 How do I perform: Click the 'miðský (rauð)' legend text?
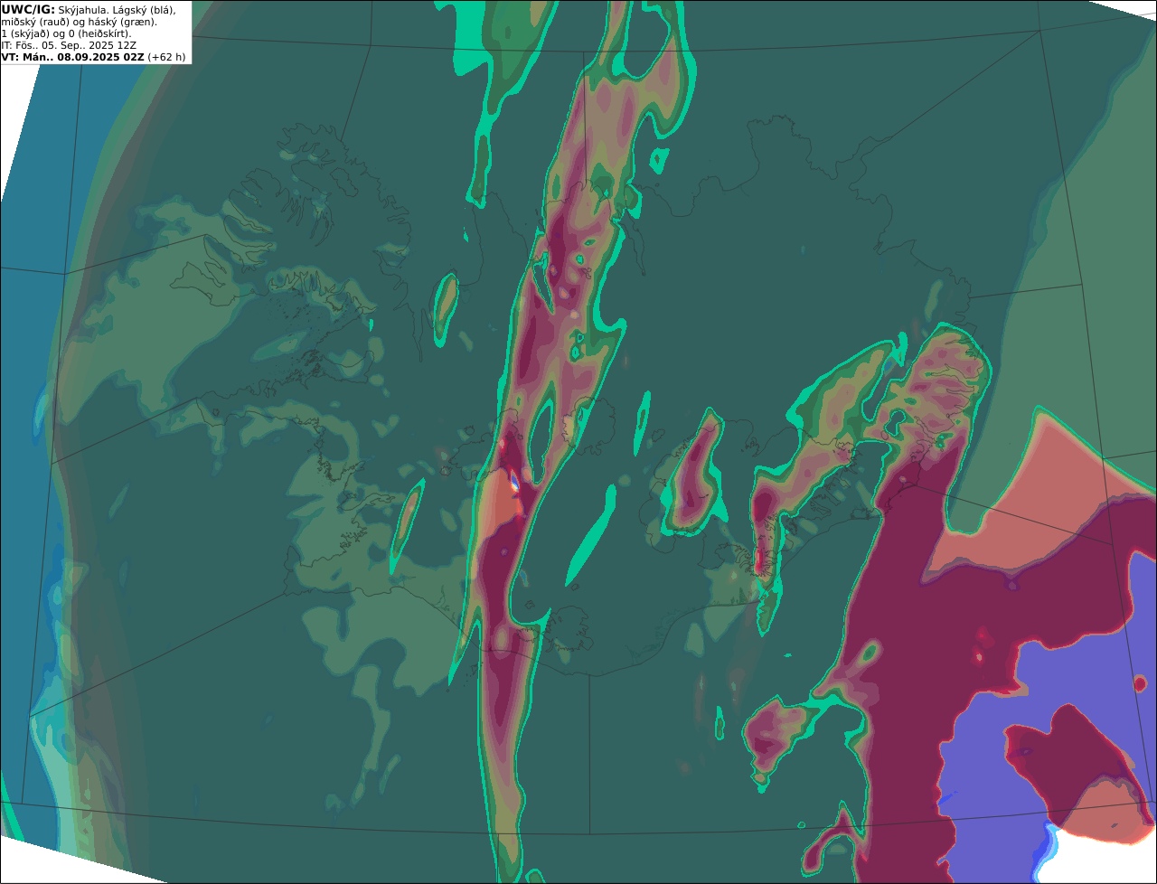[x=35, y=23]
